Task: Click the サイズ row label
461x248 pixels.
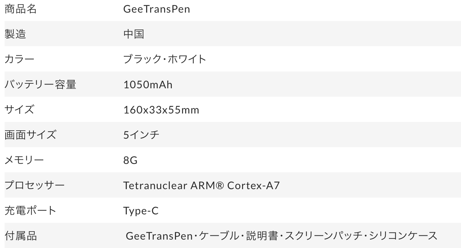Action: coord(19,110)
